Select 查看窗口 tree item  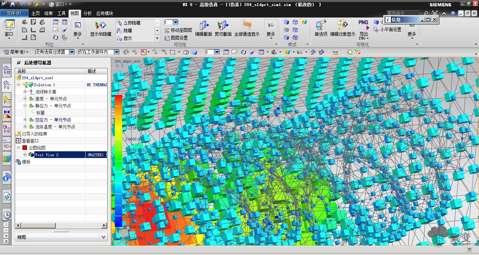[x=31, y=141]
